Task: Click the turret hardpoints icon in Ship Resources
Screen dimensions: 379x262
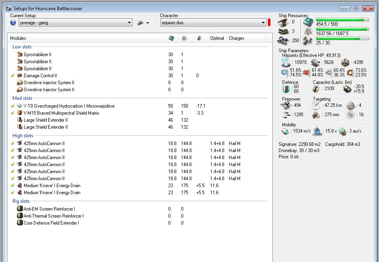Action: pyautogui.click(x=283, y=22)
